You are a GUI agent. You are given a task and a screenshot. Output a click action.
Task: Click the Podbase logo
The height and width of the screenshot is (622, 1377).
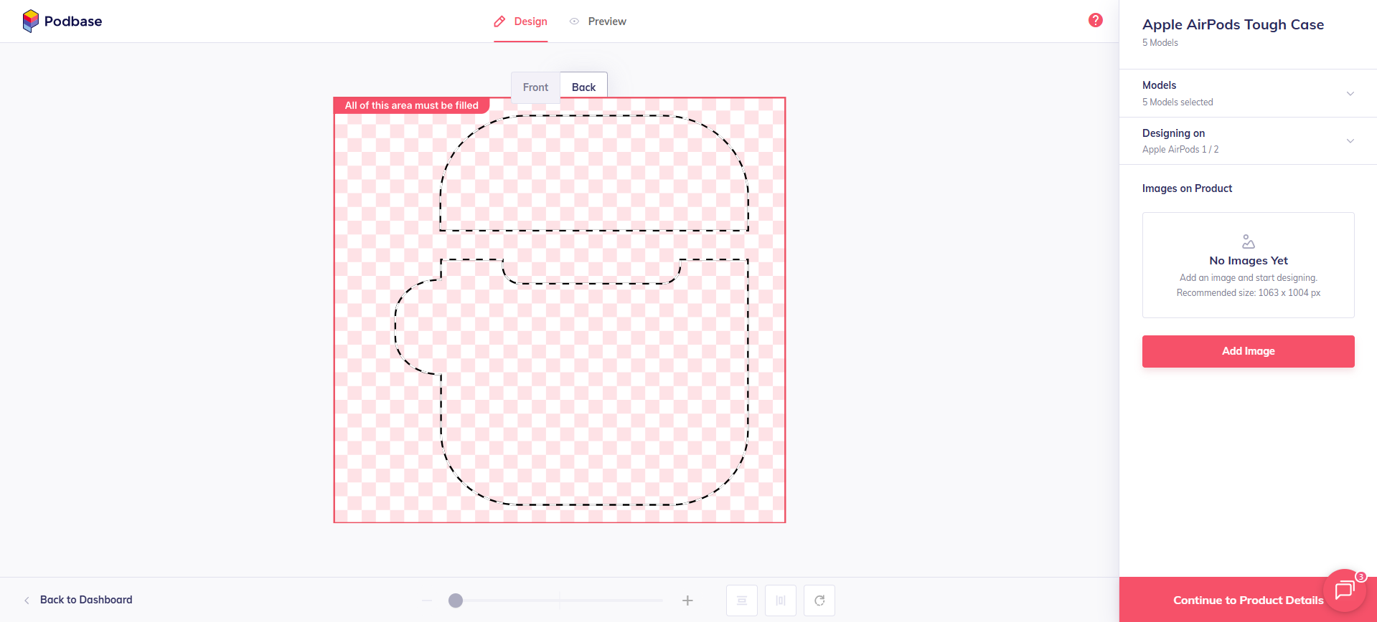point(62,21)
